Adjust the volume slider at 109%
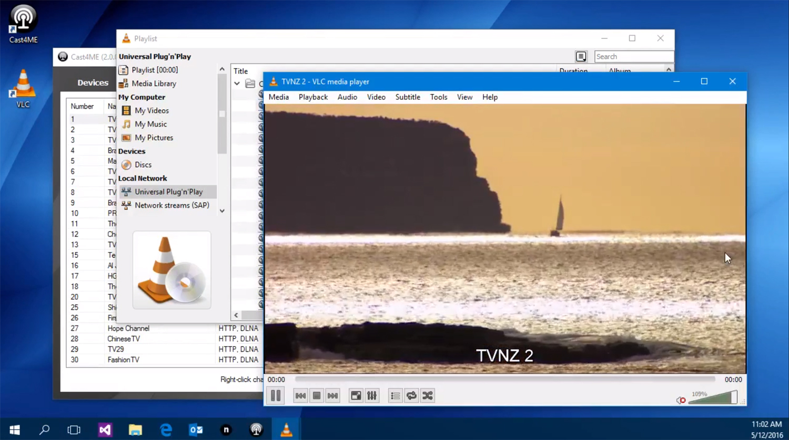Image resolution: width=789 pixels, height=440 pixels. point(713,397)
